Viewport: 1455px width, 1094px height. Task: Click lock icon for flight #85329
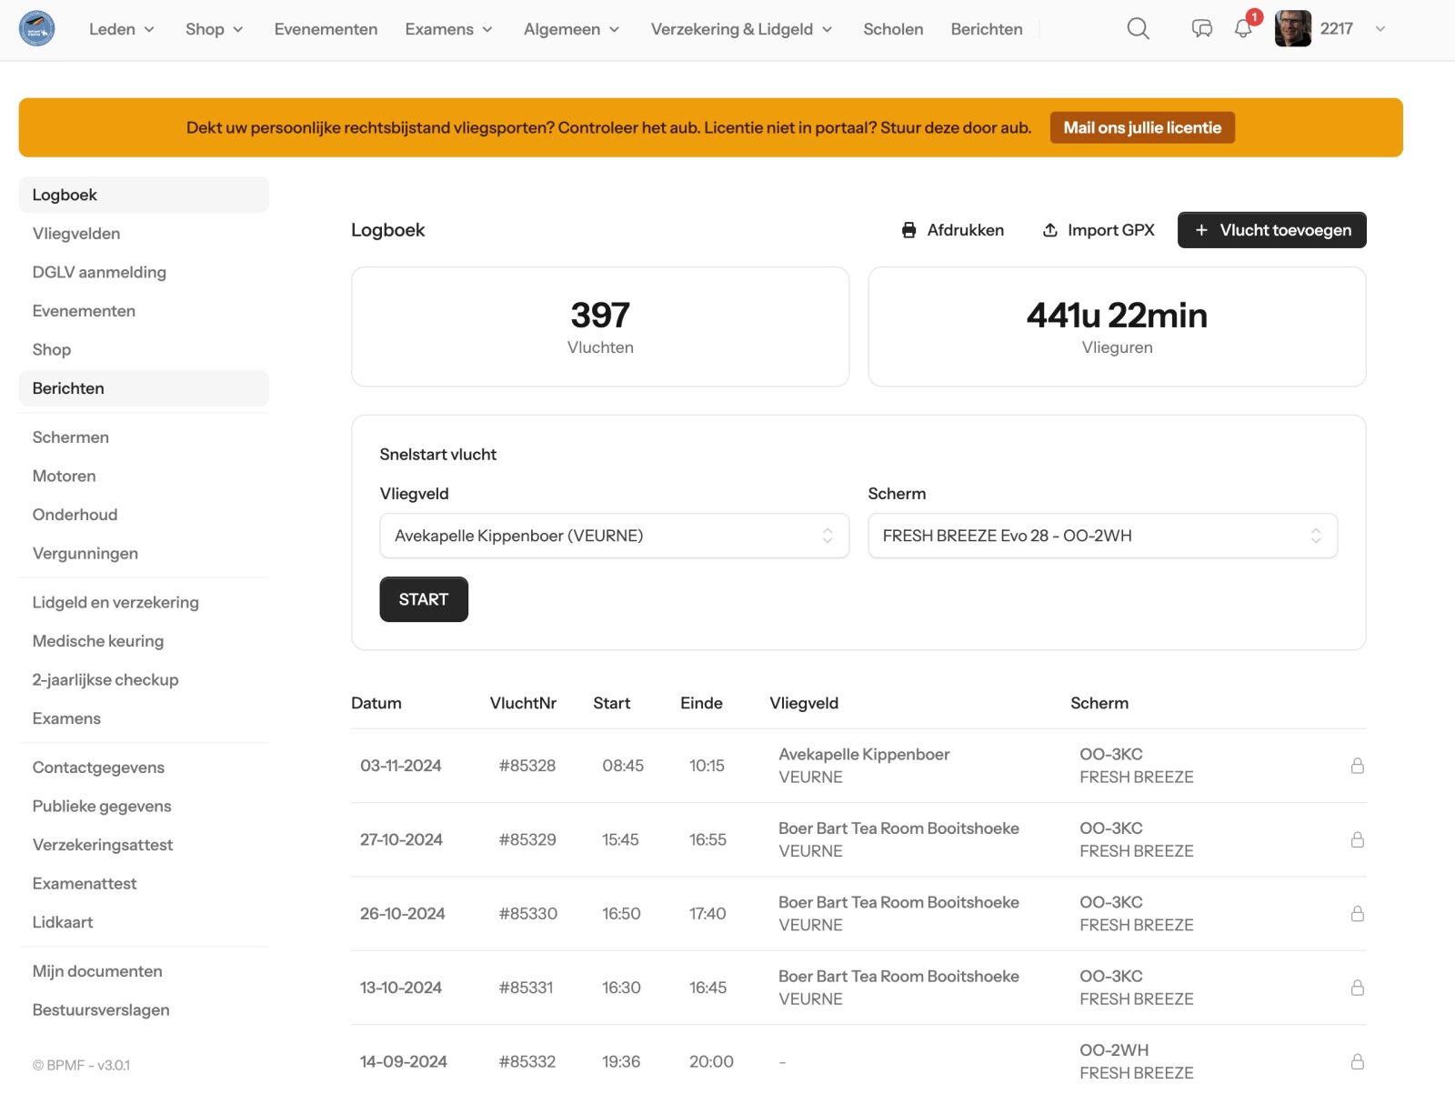[x=1357, y=839]
